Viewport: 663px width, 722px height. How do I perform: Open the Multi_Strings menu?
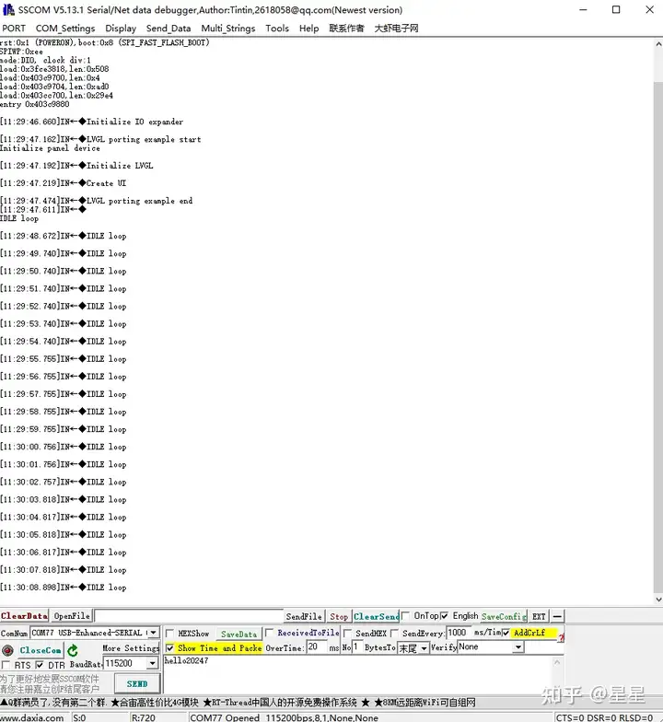point(228,28)
